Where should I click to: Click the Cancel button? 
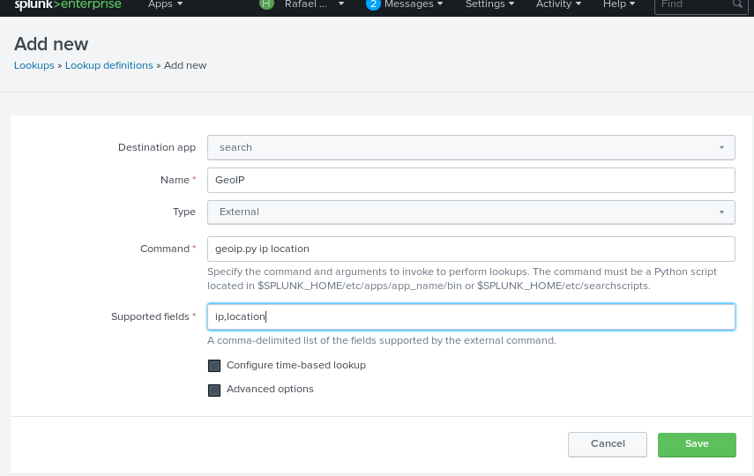pyautogui.click(x=608, y=444)
